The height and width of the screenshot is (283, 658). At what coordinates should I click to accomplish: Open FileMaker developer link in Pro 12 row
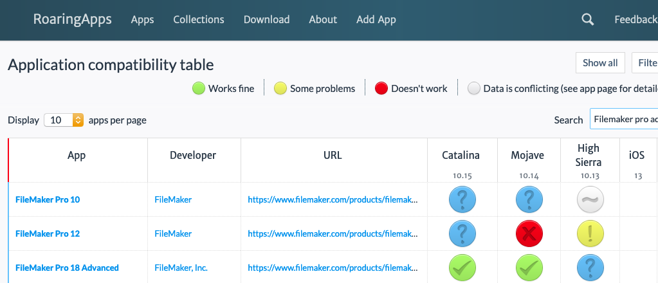click(173, 234)
